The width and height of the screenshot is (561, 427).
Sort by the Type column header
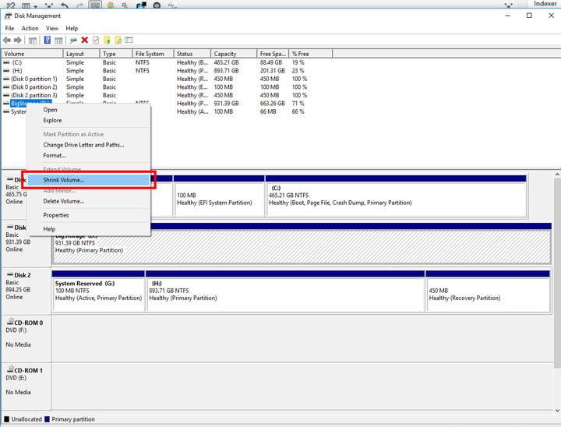(x=115, y=54)
